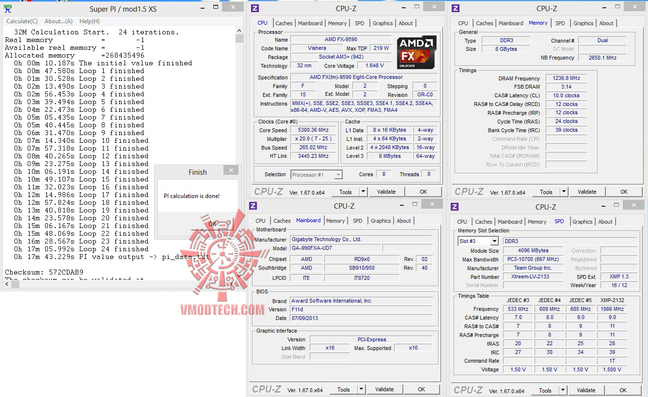Switch to Graphics tab in the CPU-tab CPU-Z window
648x397 pixels.
click(x=383, y=23)
